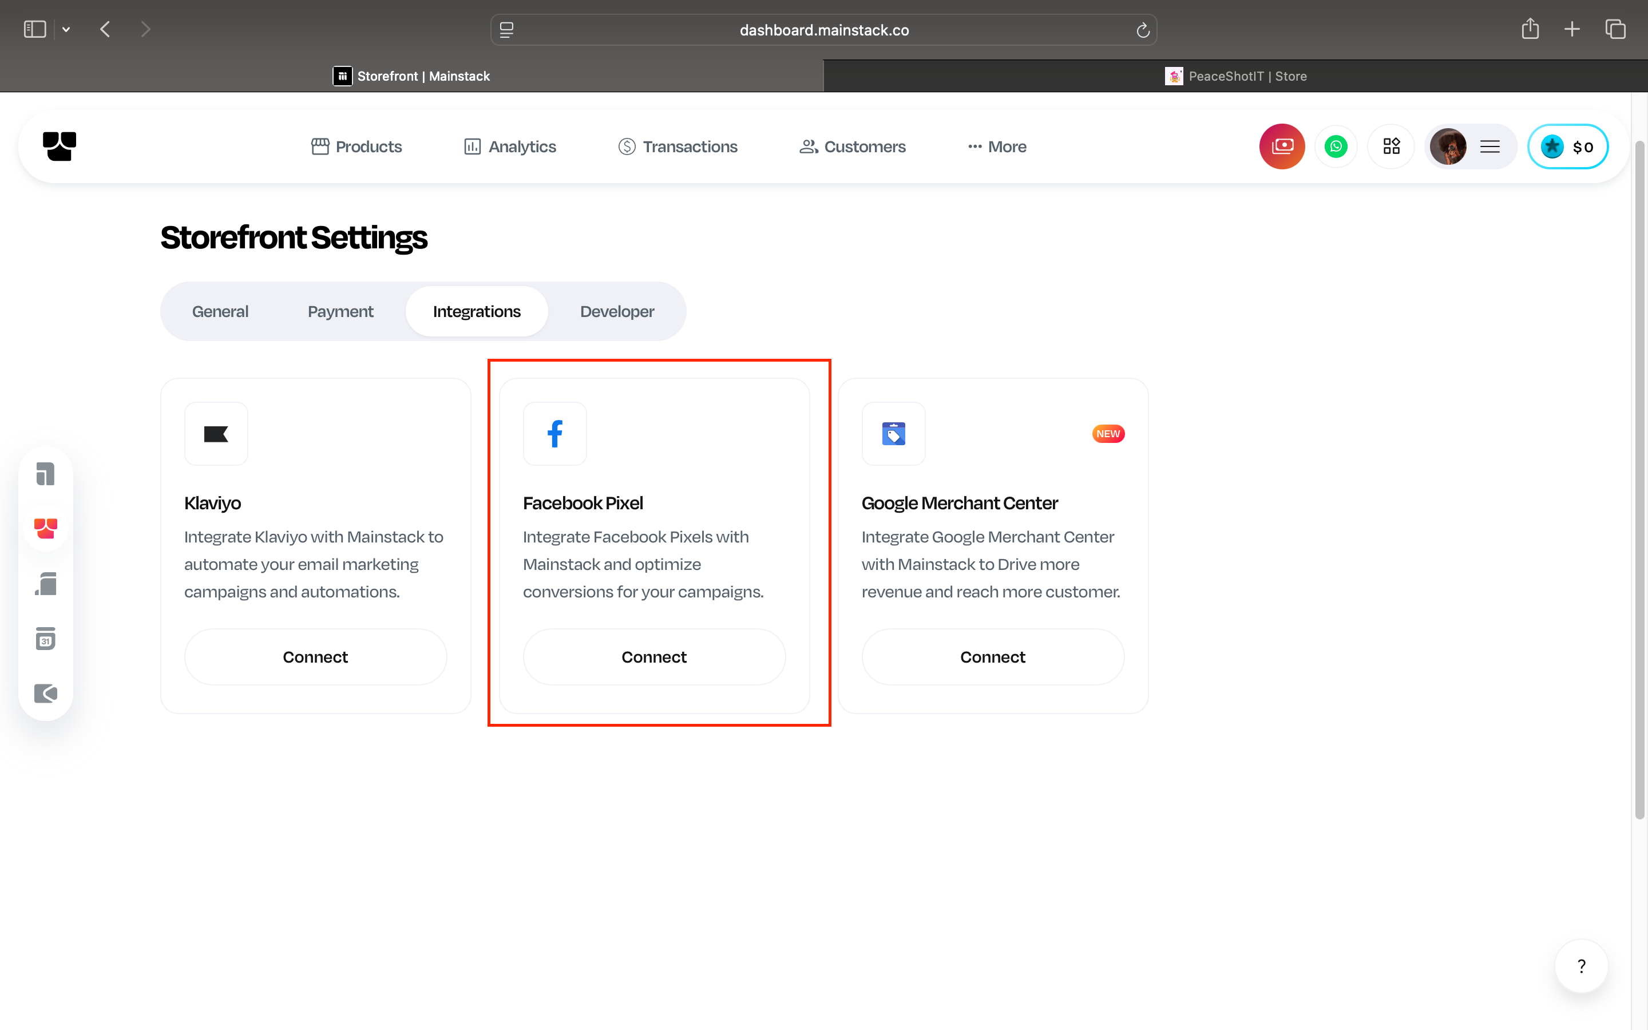Expand the More navigation menu

[997, 146]
